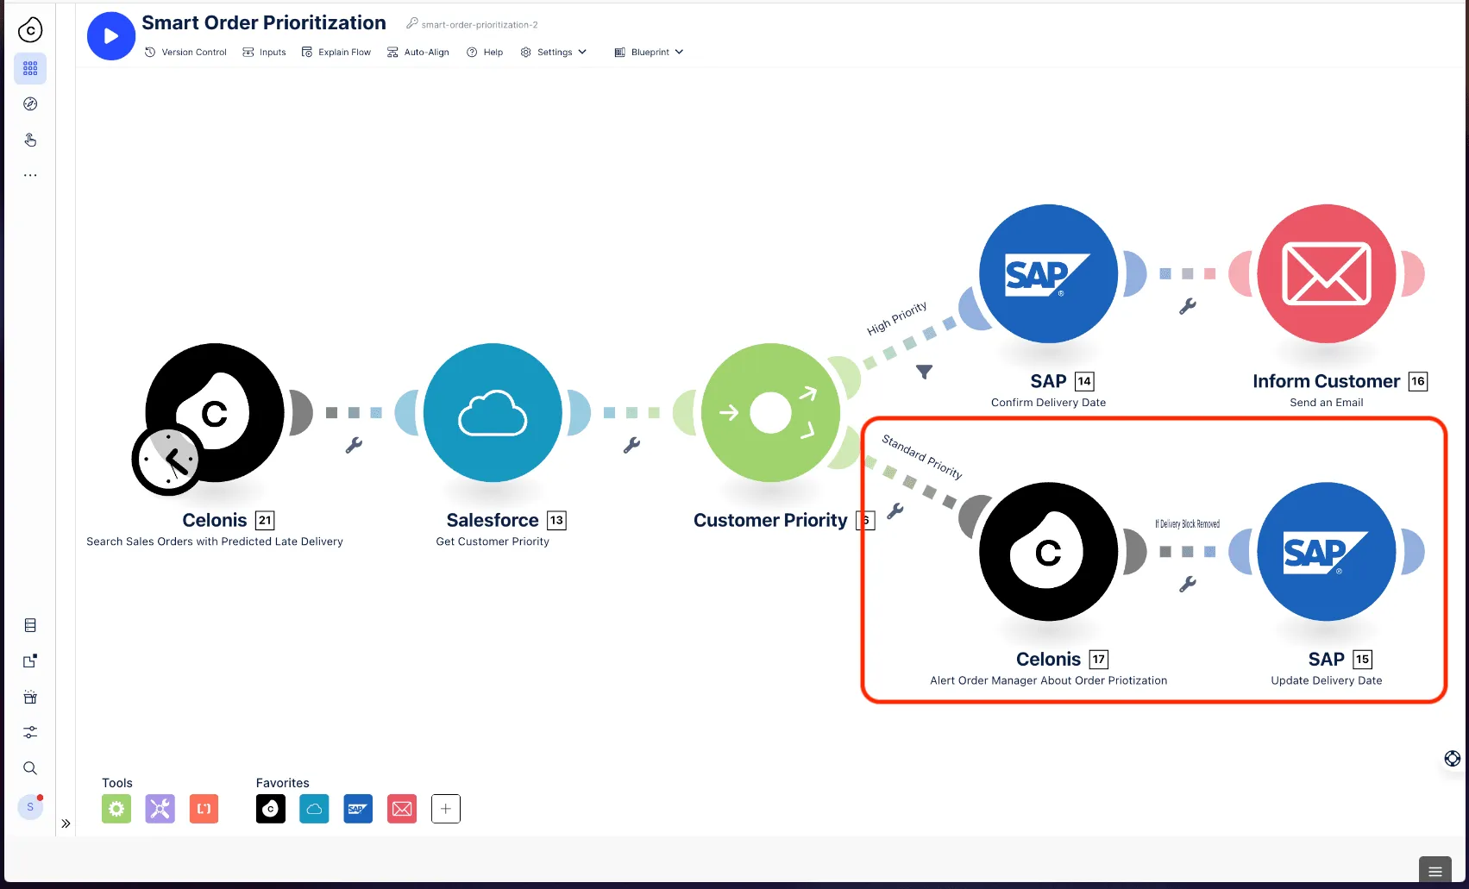Click Explain Flow
Screen dimensions: 1469x889
[x=336, y=53]
